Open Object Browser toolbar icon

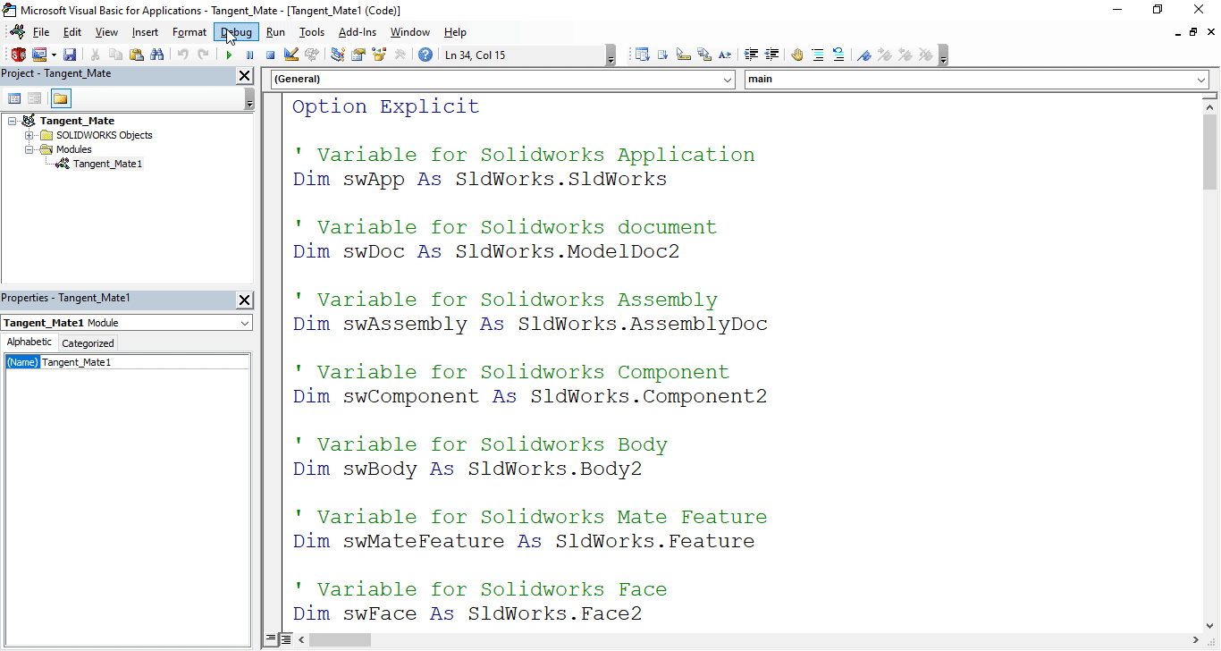379,55
